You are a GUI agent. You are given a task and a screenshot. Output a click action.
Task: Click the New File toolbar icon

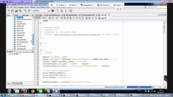[9, 11]
